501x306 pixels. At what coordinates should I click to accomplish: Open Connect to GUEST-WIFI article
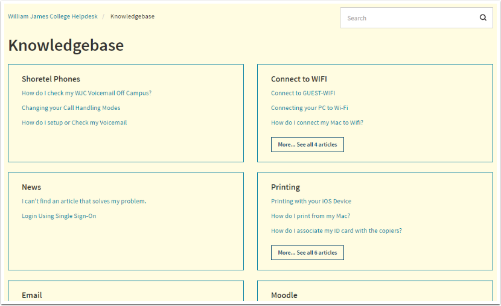click(303, 93)
